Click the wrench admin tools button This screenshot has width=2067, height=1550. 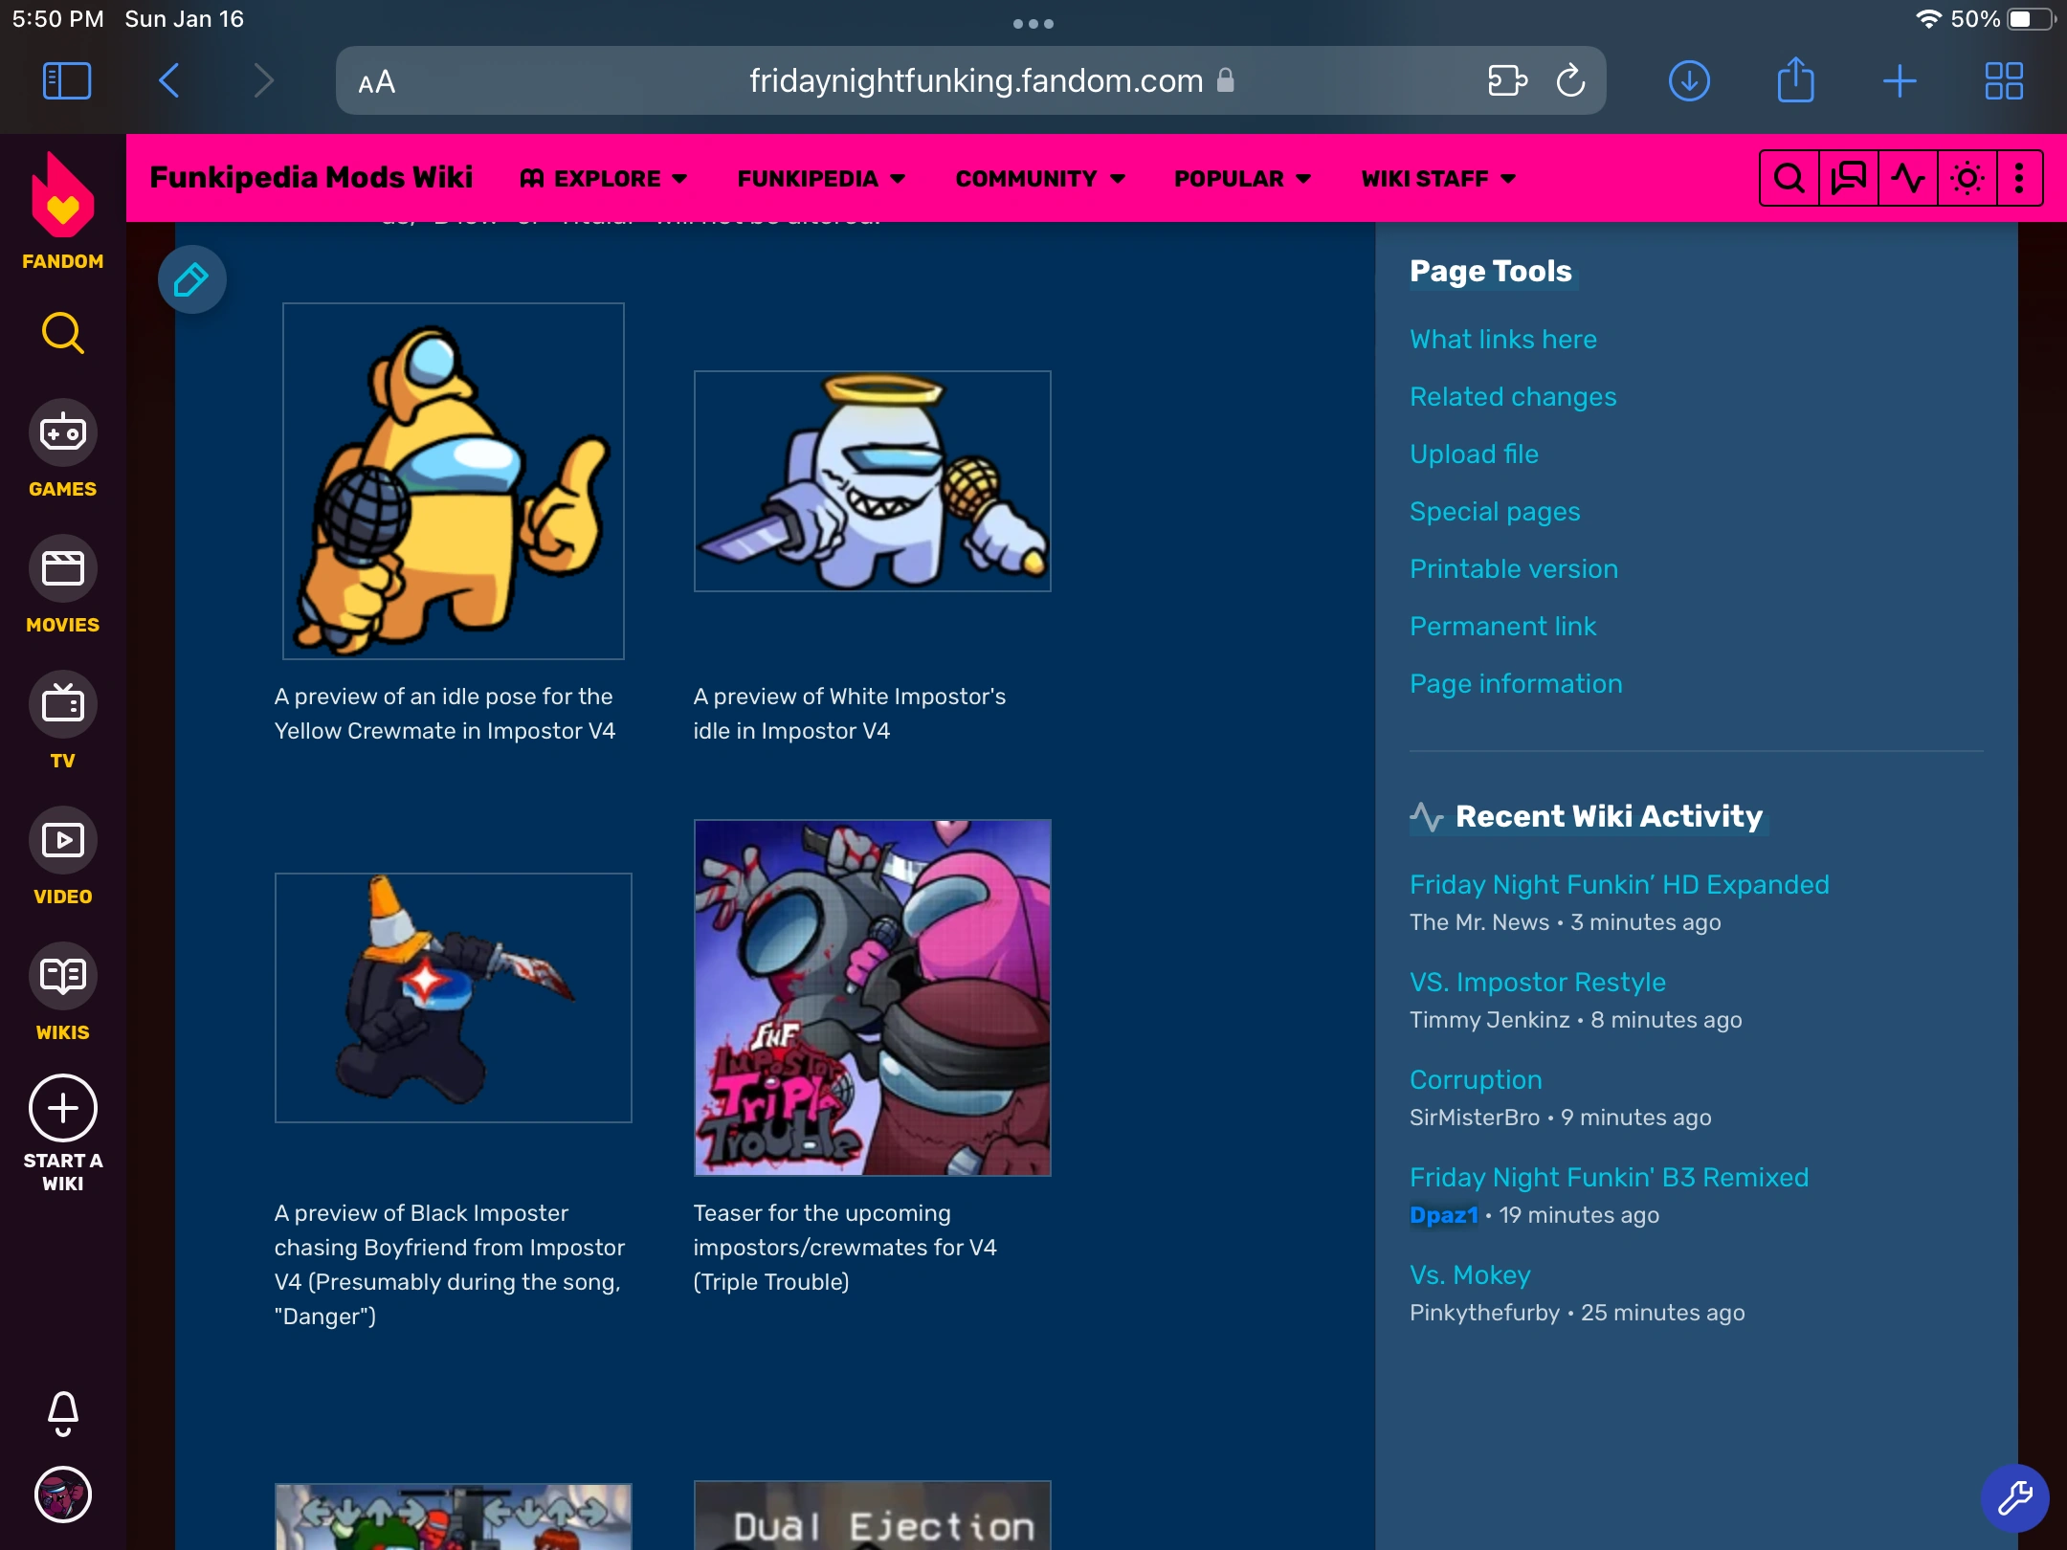[2013, 1497]
